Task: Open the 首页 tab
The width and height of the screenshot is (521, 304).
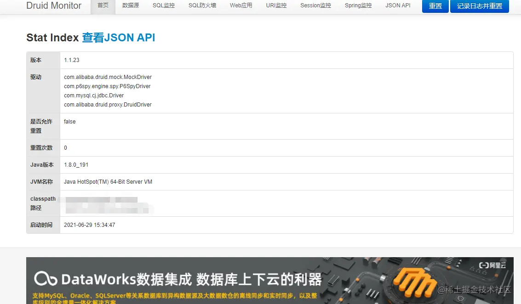Action: pos(103,6)
